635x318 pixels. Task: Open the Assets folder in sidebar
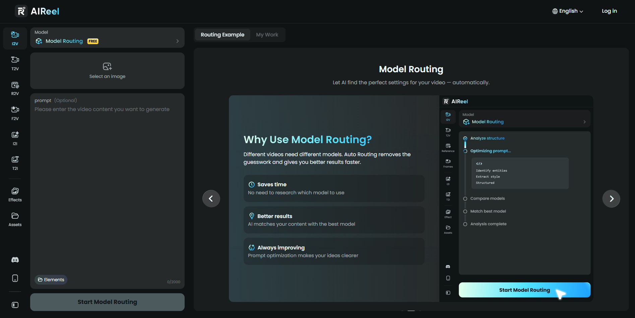[15, 219]
